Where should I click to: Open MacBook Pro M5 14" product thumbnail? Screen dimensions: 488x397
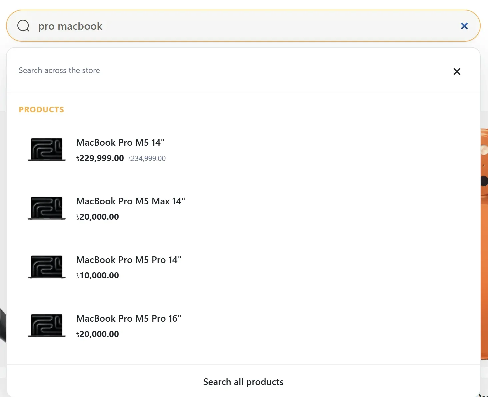click(x=47, y=149)
